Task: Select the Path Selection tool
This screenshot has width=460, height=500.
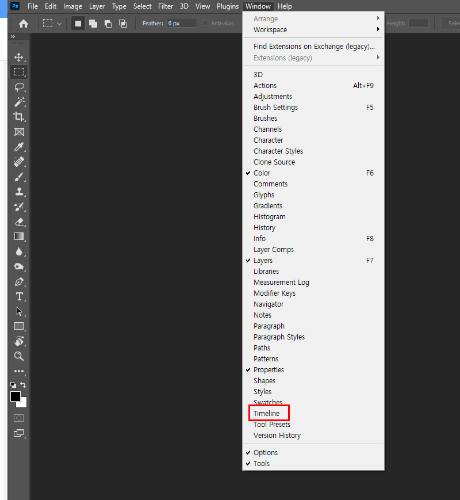Action: 19,311
